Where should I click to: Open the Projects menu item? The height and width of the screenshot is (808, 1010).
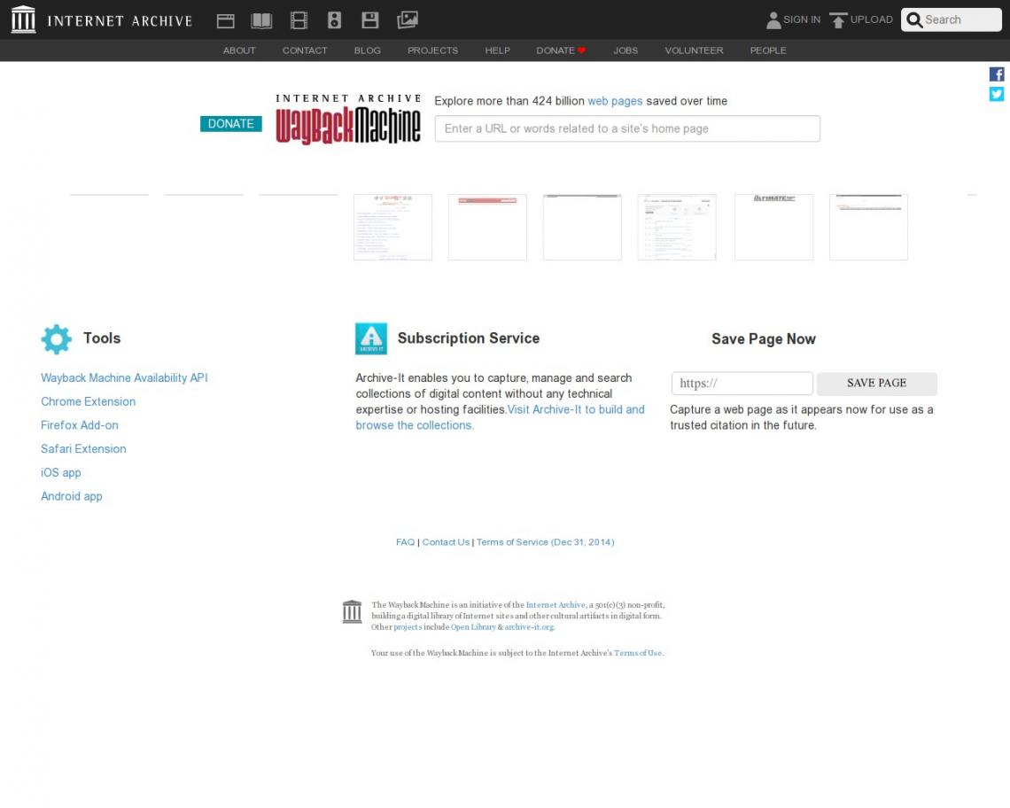click(x=433, y=50)
